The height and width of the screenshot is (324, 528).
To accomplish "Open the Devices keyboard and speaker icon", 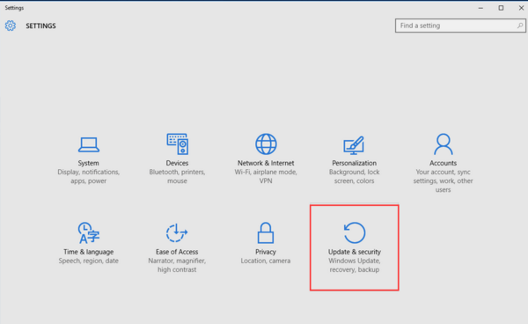I will click(178, 144).
